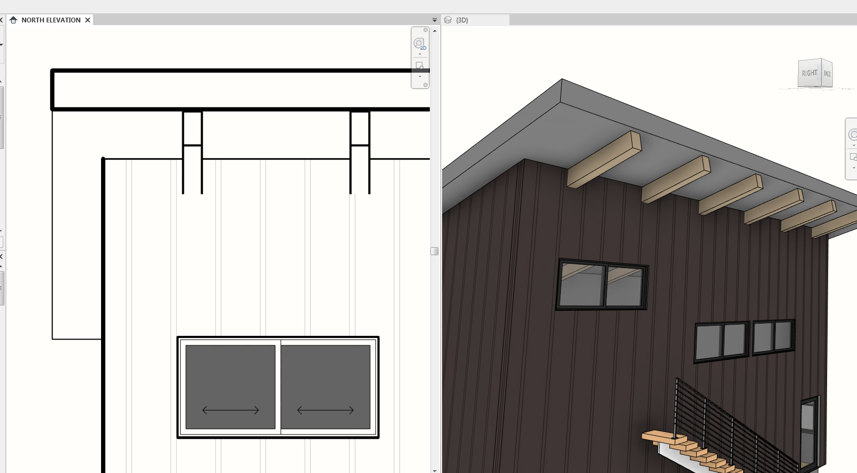Expand zoom options in elevation navigation bar
The width and height of the screenshot is (857, 473).
[420, 76]
